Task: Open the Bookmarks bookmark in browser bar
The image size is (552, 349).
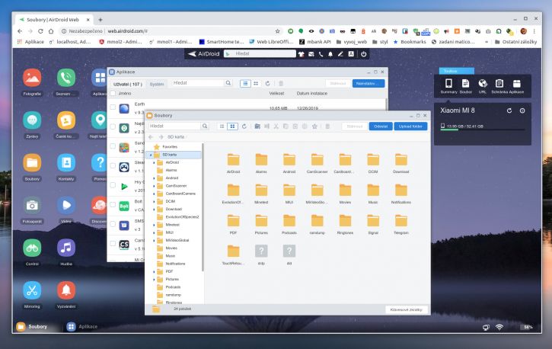Action: [x=410, y=42]
